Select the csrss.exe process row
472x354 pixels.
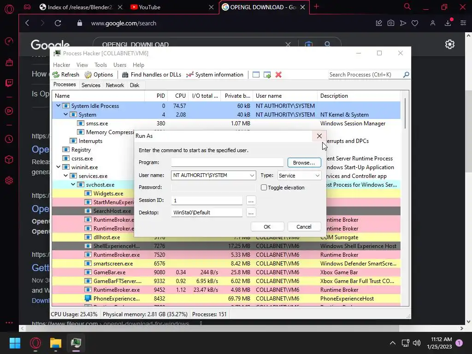click(93, 159)
